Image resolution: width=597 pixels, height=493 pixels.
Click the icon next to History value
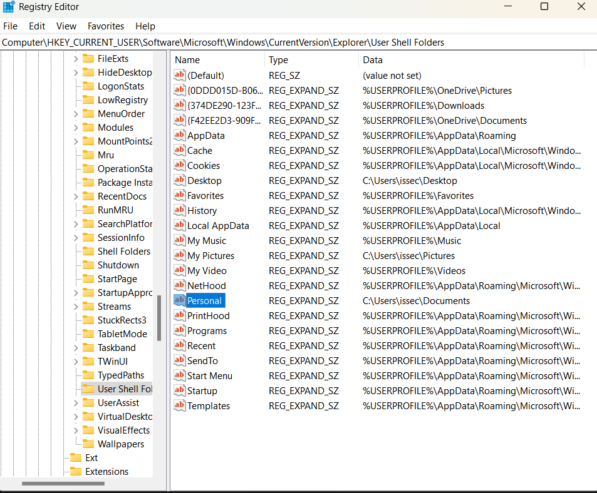point(179,210)
